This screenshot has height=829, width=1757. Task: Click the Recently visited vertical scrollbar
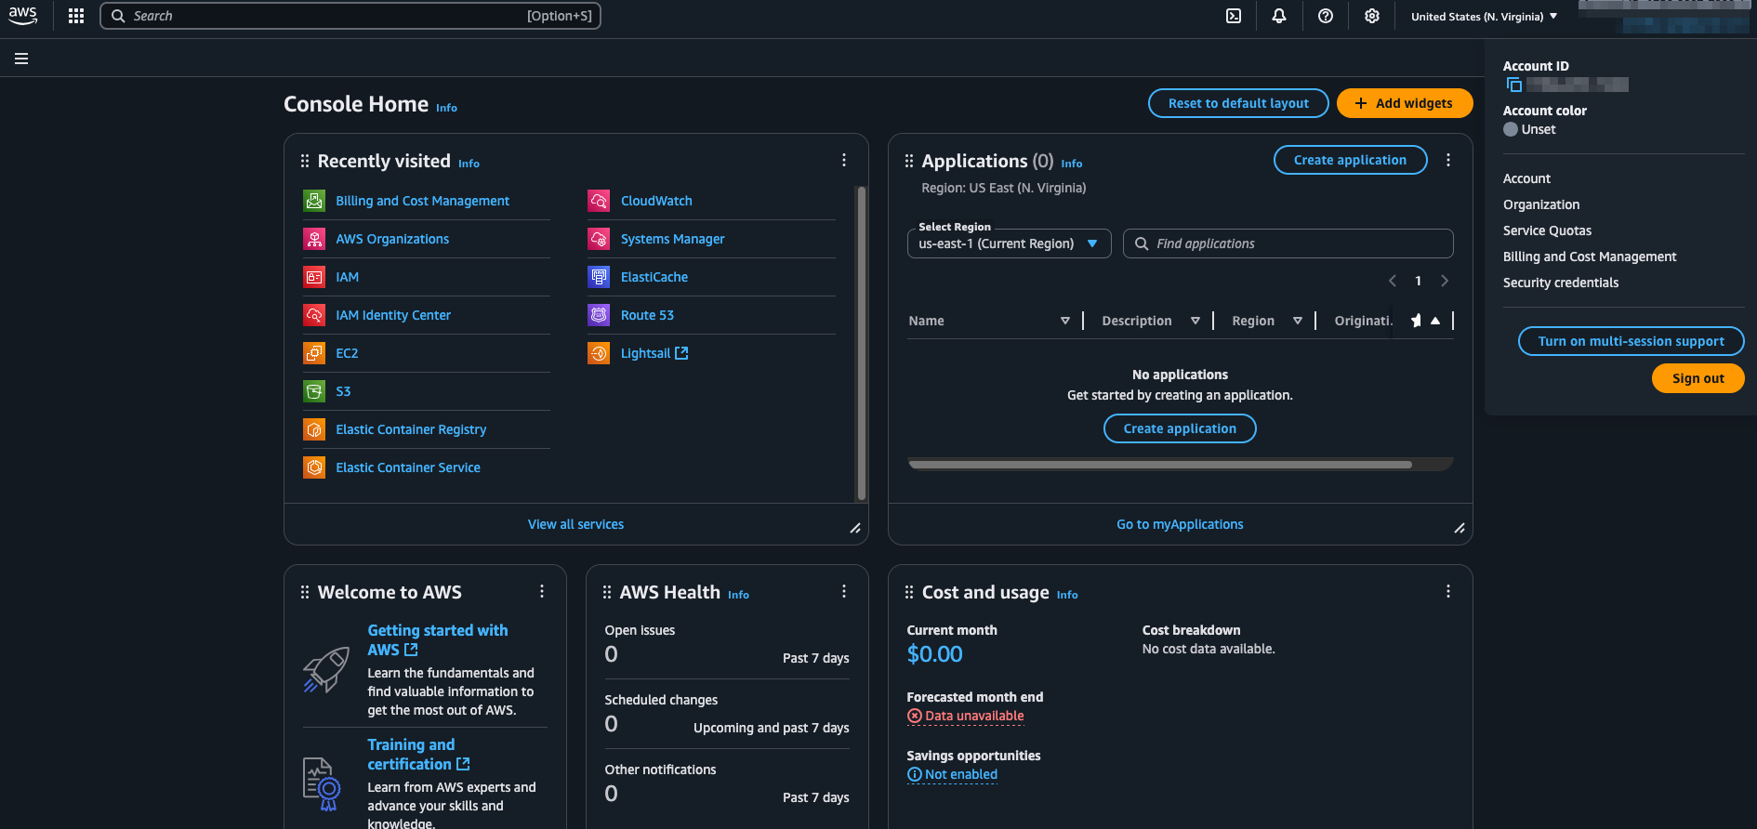click(x=861, y=344)
